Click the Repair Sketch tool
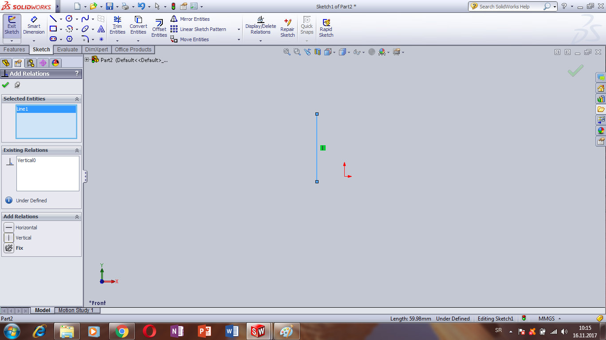This screenshot has height=340, width=606. coord(287,28)
